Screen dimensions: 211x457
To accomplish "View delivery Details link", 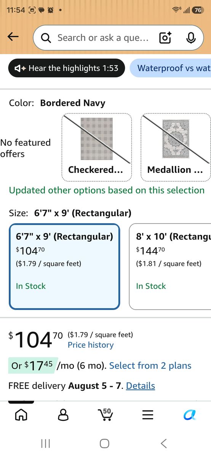I will click(141, 386).
